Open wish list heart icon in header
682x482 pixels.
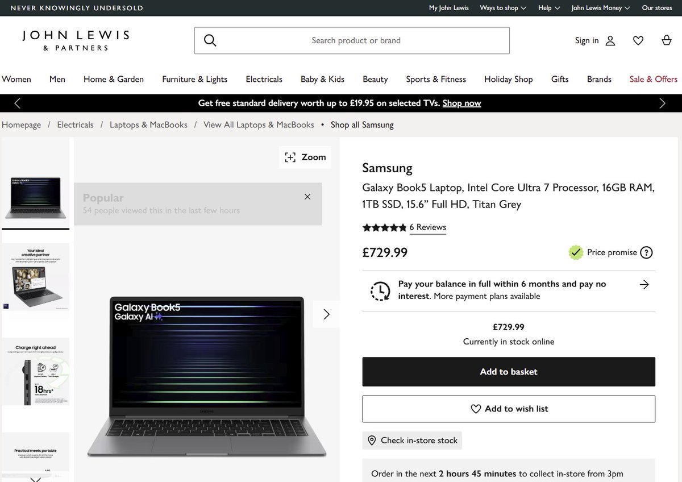(638, 40)
